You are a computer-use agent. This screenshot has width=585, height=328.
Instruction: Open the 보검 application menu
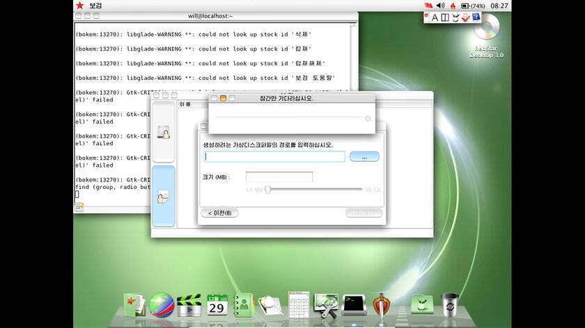click(95, 6)
